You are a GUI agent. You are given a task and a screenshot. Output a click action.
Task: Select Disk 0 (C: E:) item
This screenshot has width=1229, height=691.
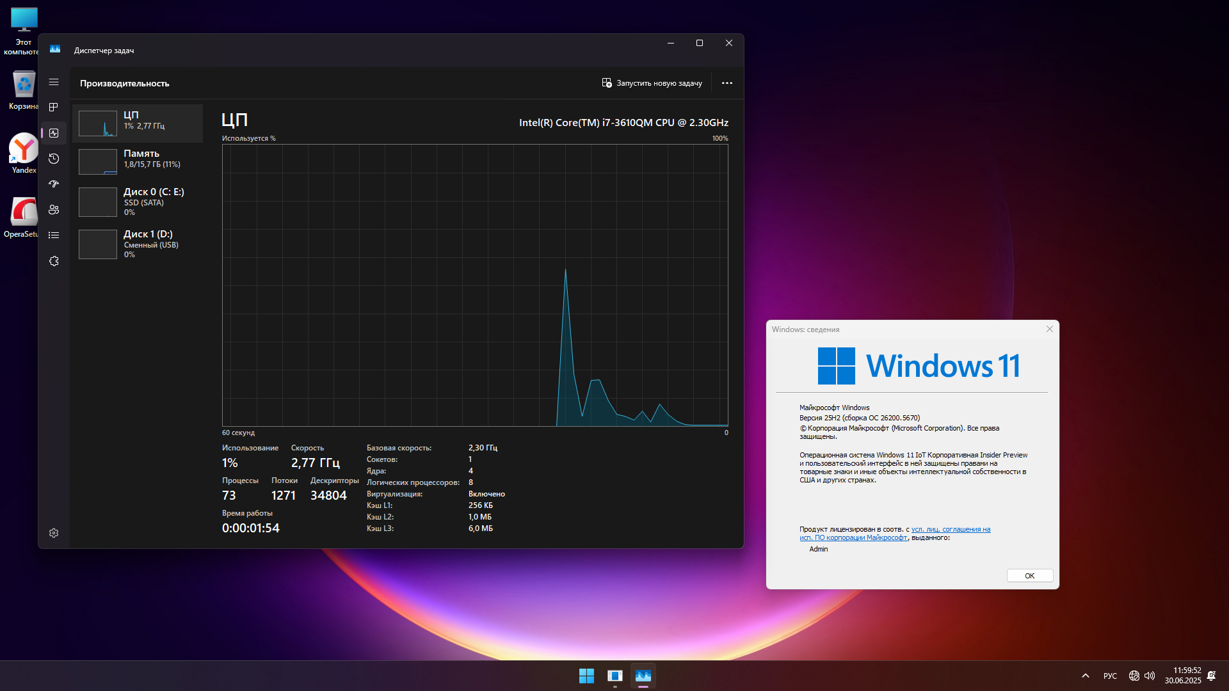pos(138,202)
